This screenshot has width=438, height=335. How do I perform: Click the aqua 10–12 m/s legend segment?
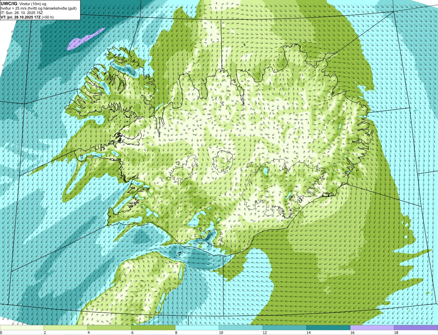pos(241,328)
